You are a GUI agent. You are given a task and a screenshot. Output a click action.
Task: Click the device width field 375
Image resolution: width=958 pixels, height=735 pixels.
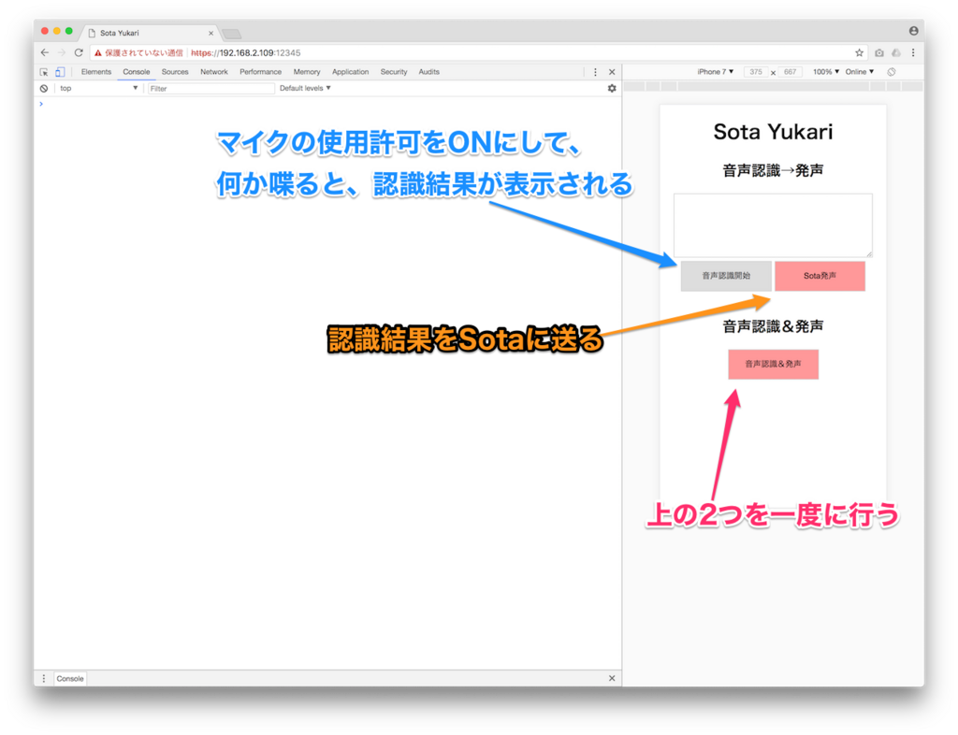click(x=756, y=72)
